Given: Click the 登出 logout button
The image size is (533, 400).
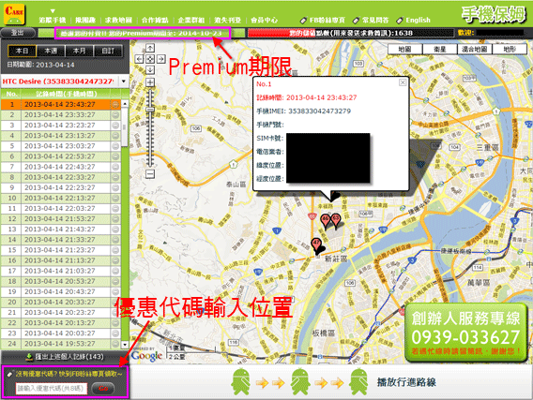Looking at the screenshot, I should point(18,33).
